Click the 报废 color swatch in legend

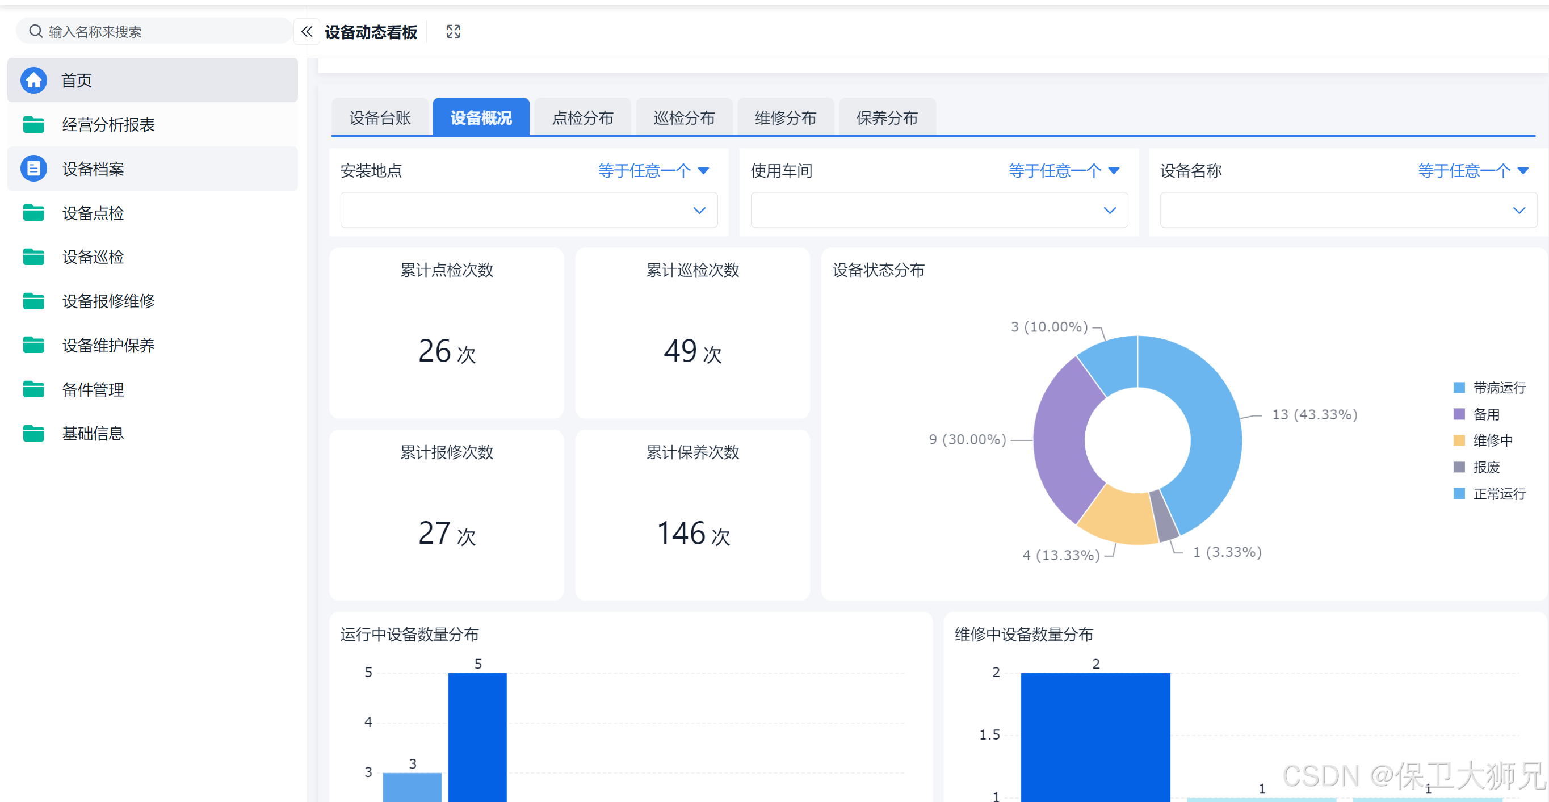pyautogui.click(x=1459, y=467)
